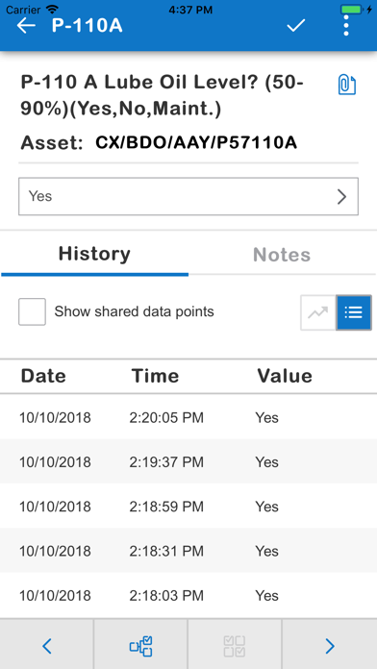Select the History tab
The width and height of the screenshot is (377, 669).
[x=94, y=254]
